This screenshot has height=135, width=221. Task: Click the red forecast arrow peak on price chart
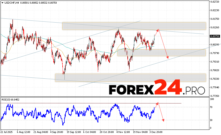click(x=158, y=30)
